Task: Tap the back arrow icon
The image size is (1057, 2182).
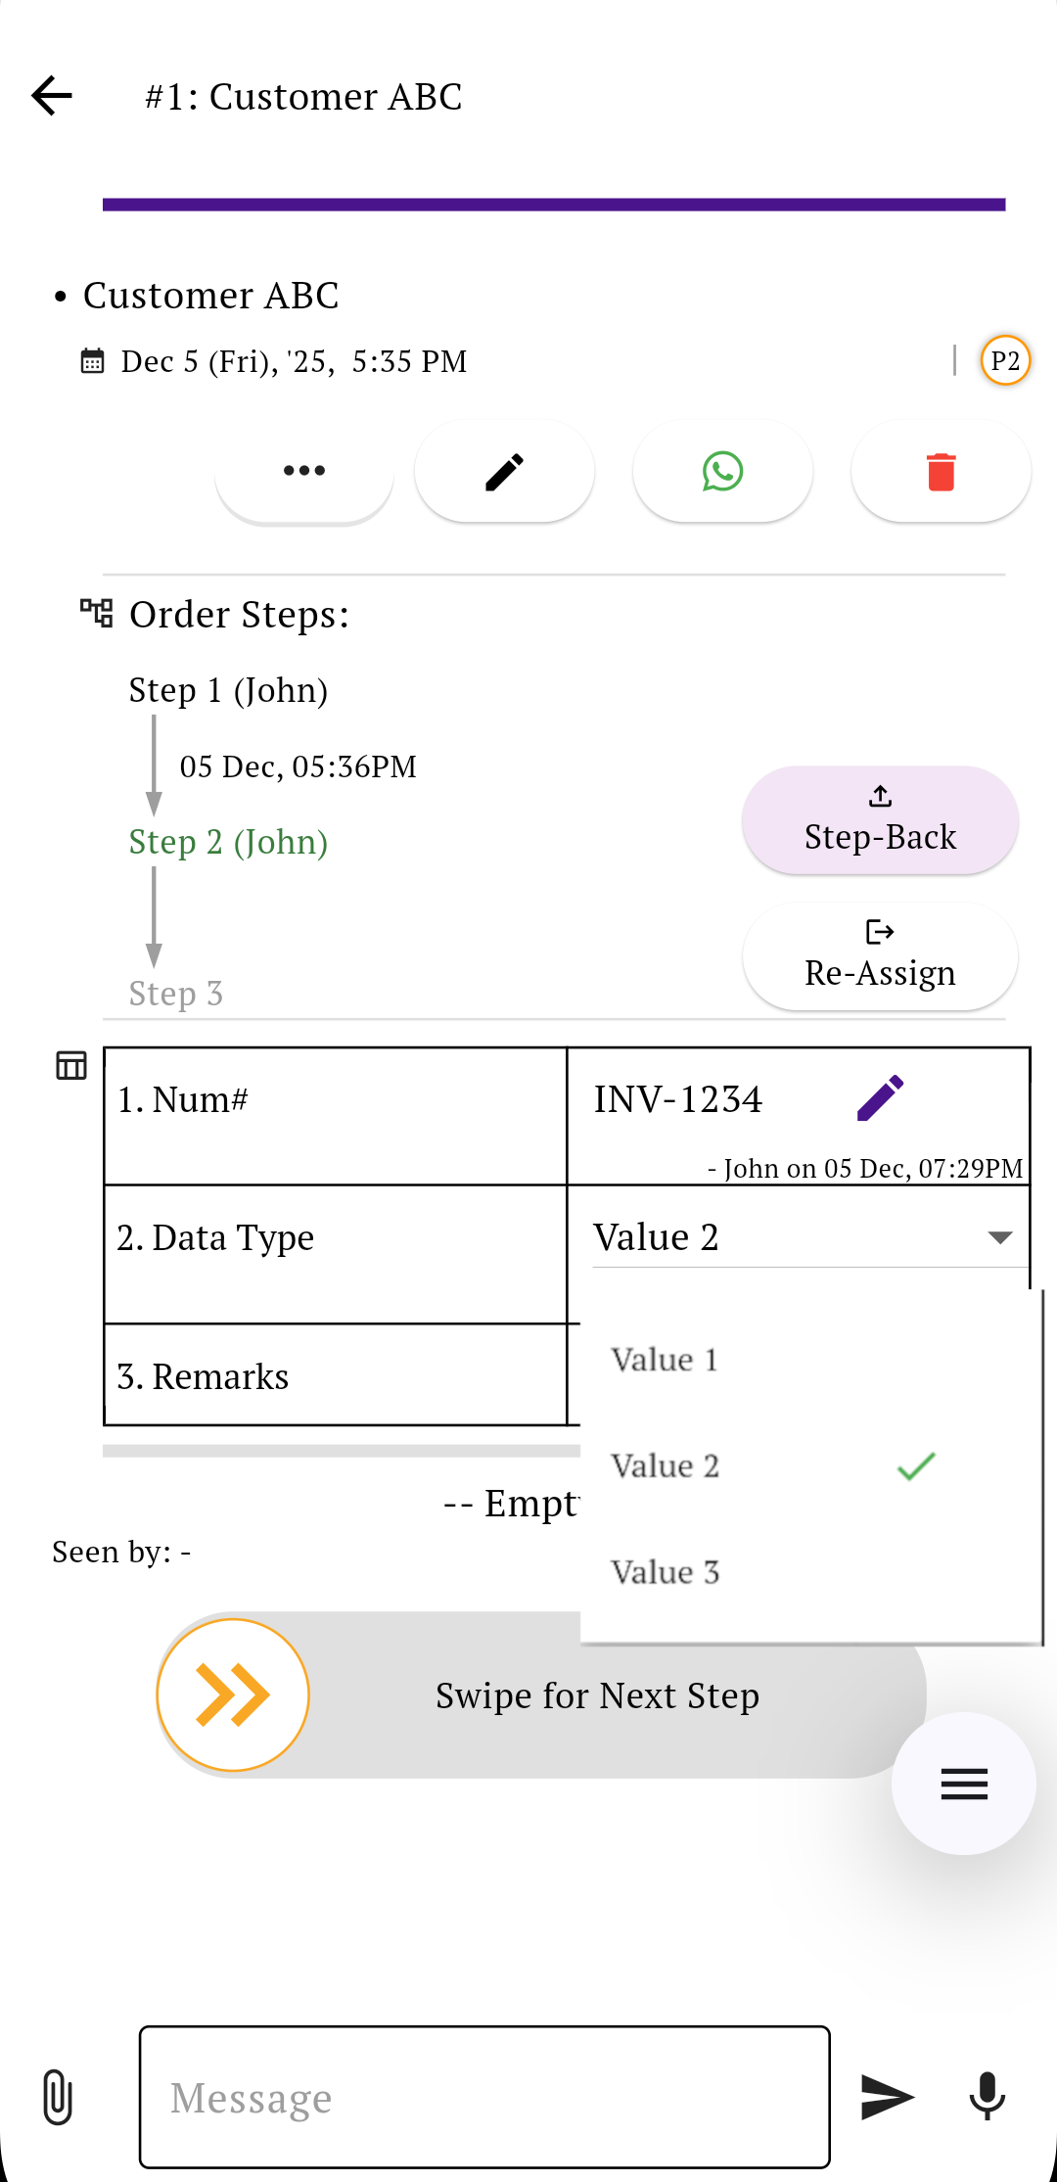Action: click(52, 96)
